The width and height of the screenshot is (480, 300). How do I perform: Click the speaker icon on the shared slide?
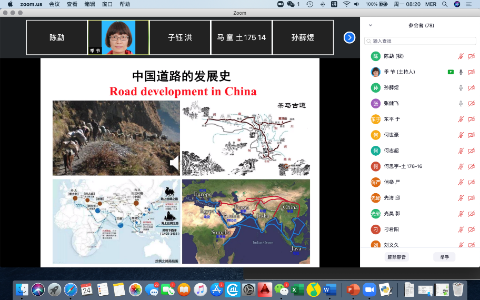click(174, 164)
